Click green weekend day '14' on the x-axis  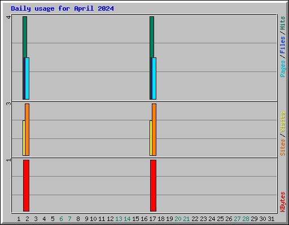[127, 219]
